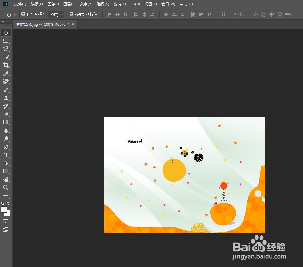Select the Move tool in toolbox
303x267 pixels.
6,33
